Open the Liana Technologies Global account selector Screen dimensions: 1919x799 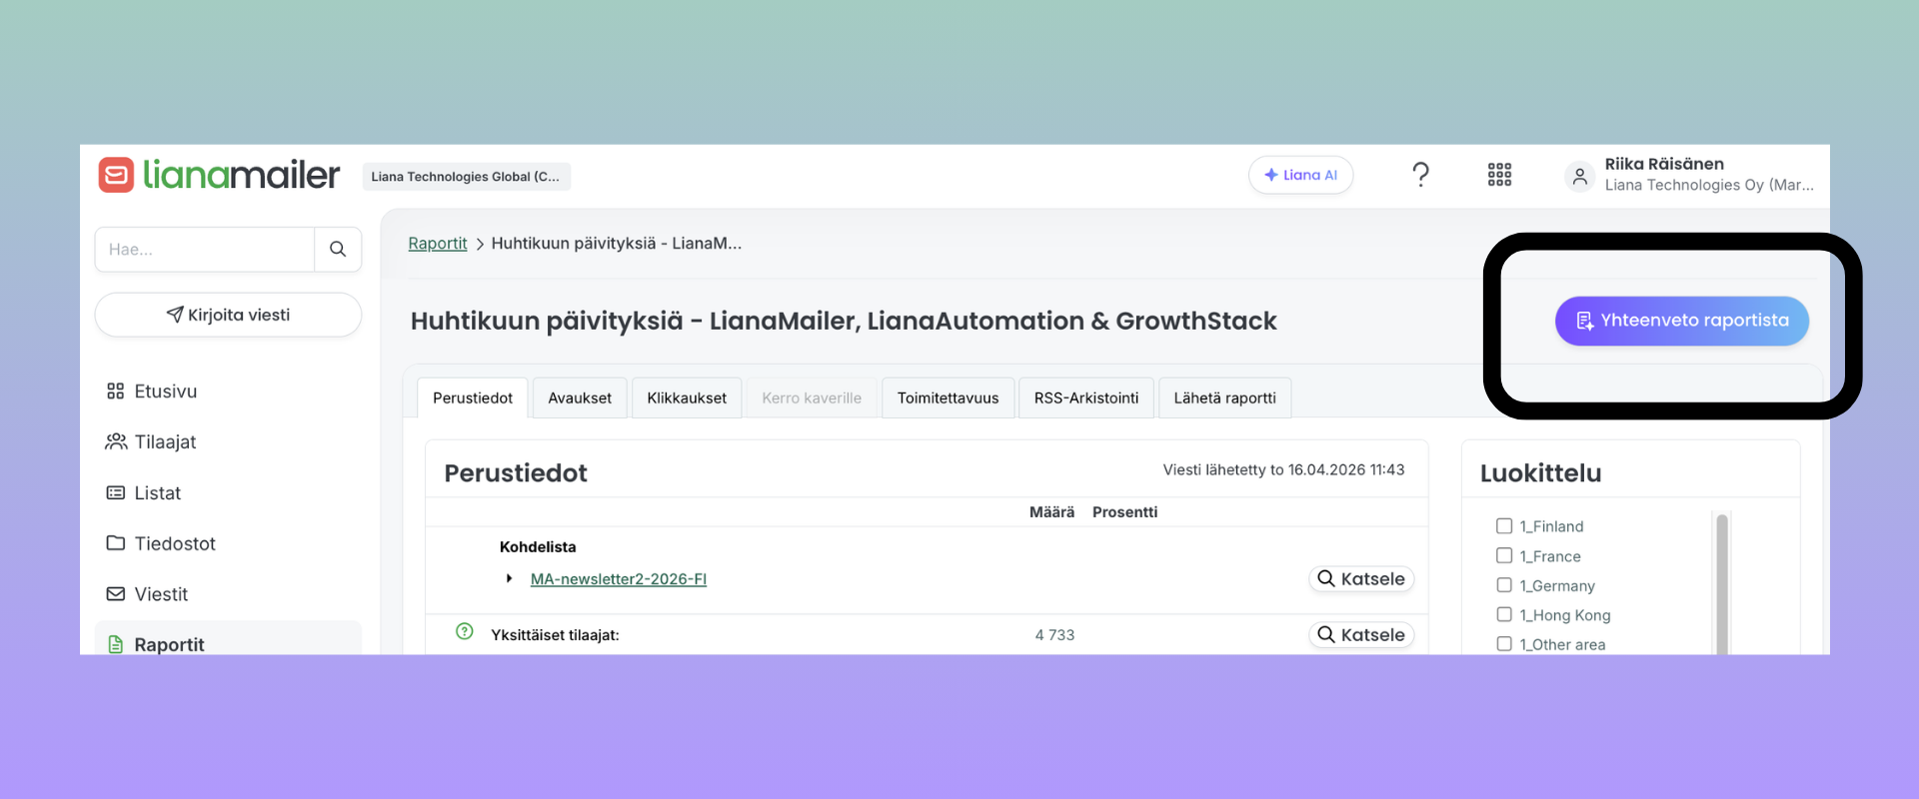coord(466,177)
